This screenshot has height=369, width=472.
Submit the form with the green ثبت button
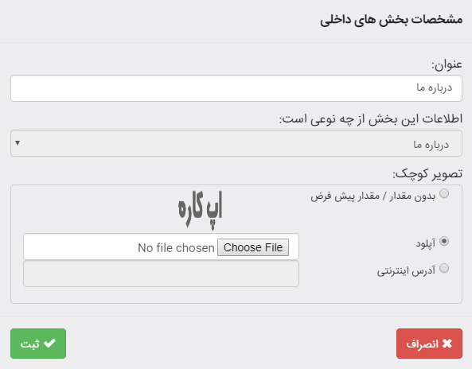[x=38, y=344]
